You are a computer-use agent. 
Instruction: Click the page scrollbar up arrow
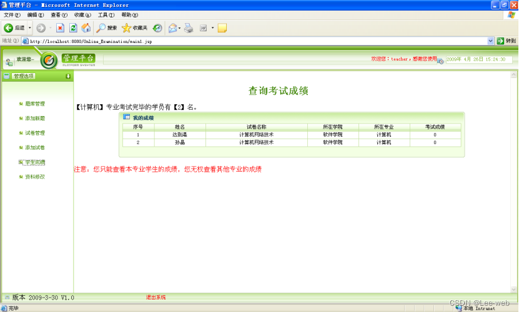coord(513,75)
